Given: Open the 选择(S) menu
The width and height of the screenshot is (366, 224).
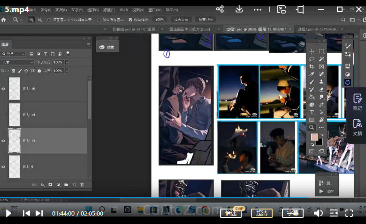Looking at the screenshot, I should pyautogui.click(x=93, y=10).
